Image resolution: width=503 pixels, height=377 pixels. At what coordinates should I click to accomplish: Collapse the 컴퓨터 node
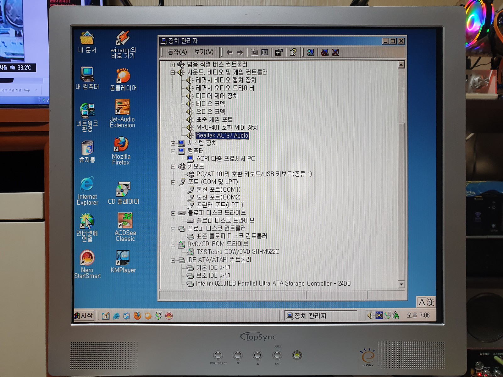173,151
